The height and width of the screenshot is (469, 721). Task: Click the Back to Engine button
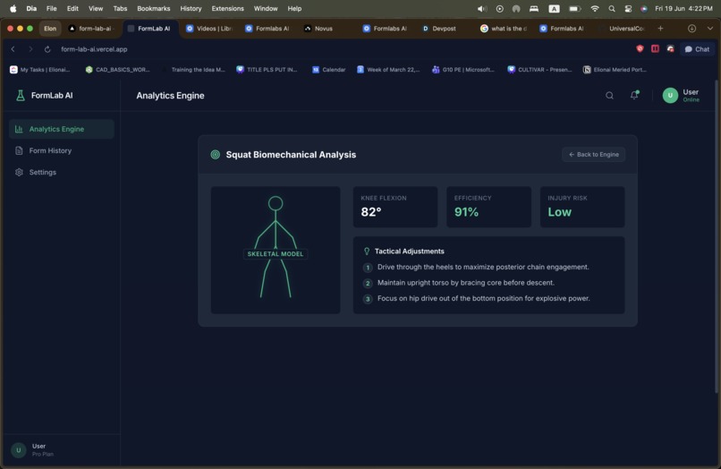(593, 155)
